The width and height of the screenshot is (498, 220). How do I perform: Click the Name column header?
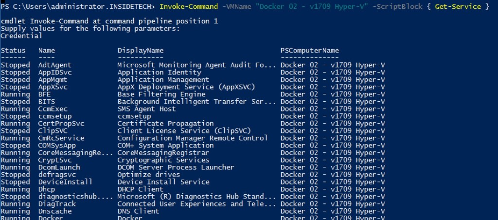(x=47, y=51)
